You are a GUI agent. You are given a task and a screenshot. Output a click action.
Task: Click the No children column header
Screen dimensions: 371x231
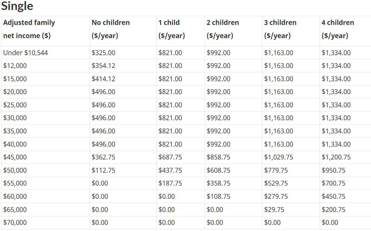[111, 29]
